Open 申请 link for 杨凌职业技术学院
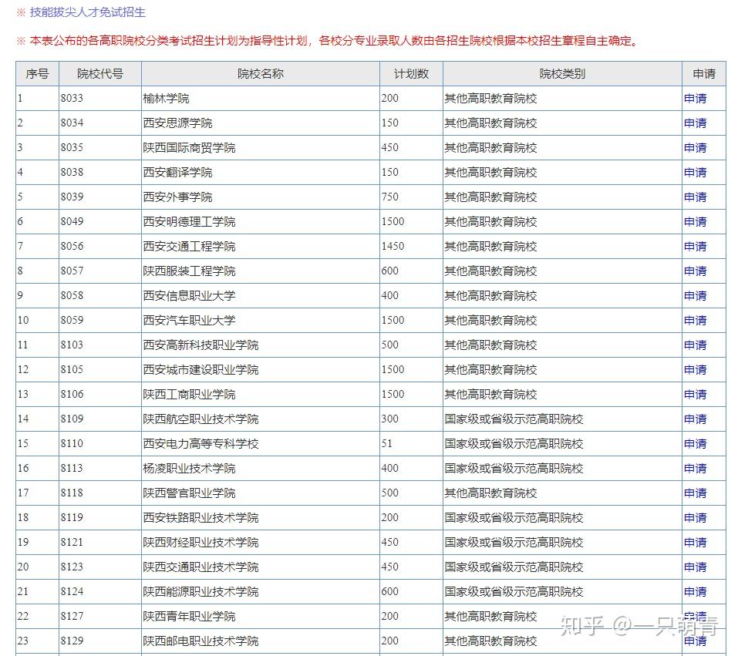Viewport: 738px width, 656px height. pyautogui.click(x=695, y=468)
